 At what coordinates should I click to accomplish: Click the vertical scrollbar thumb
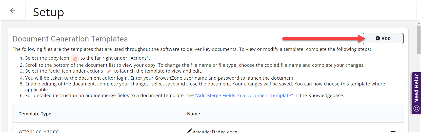[419, 40]
